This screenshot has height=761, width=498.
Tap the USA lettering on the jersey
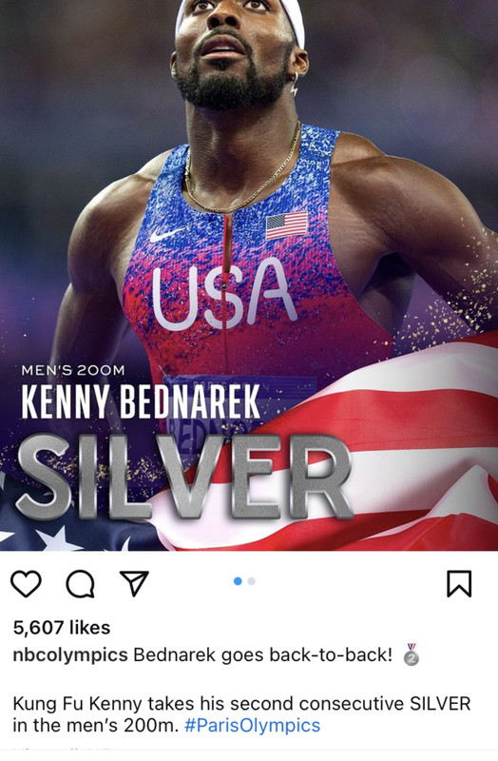click(x=224, y=292)
